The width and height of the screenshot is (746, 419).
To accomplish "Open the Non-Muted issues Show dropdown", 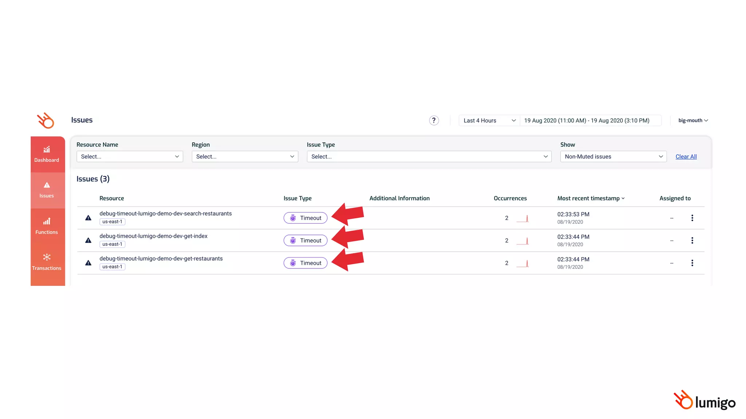I will [613, 156].
